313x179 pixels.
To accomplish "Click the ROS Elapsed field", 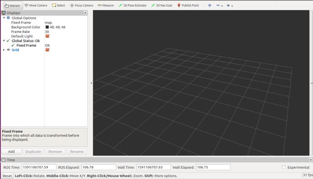I will [99, 167].
